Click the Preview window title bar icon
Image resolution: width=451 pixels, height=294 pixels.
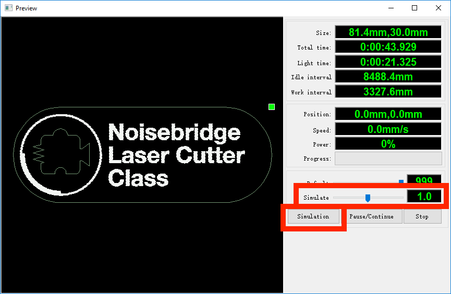[8, 8]
